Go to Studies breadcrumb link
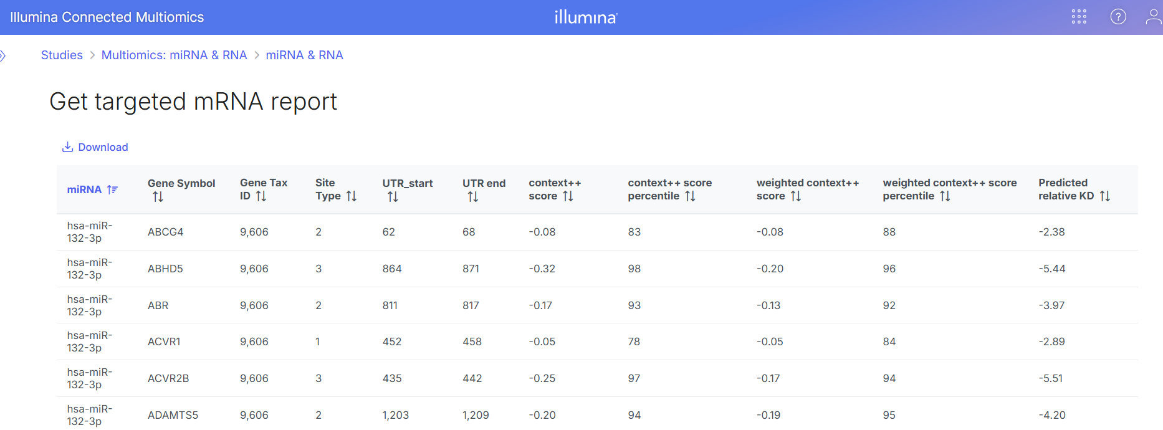 pyautogui.click(x=62, y=55)
